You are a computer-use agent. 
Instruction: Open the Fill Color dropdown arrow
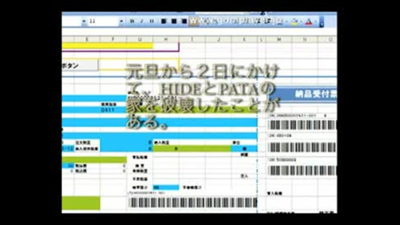[301, 22]
